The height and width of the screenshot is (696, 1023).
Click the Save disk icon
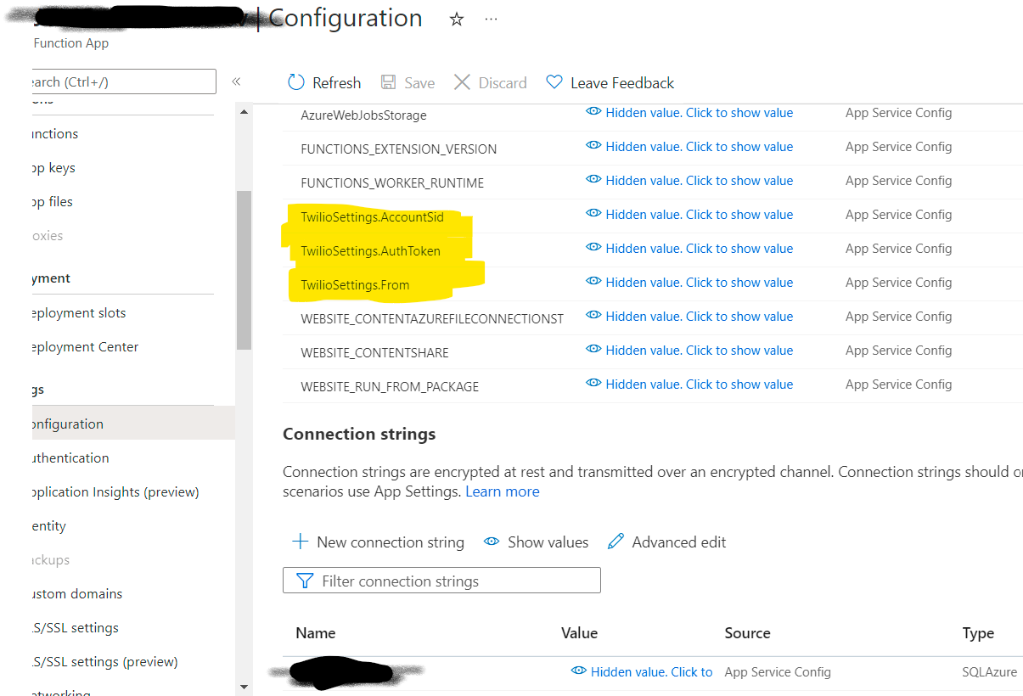pyautogui.click(x=388, y=82)
